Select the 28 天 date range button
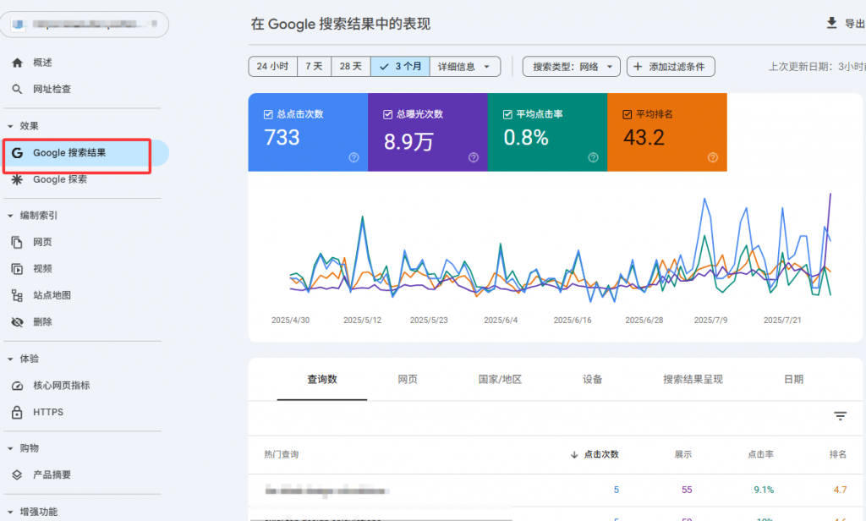Image resolution: width=866 pixels, height=521 pixels. pos(350,67)
